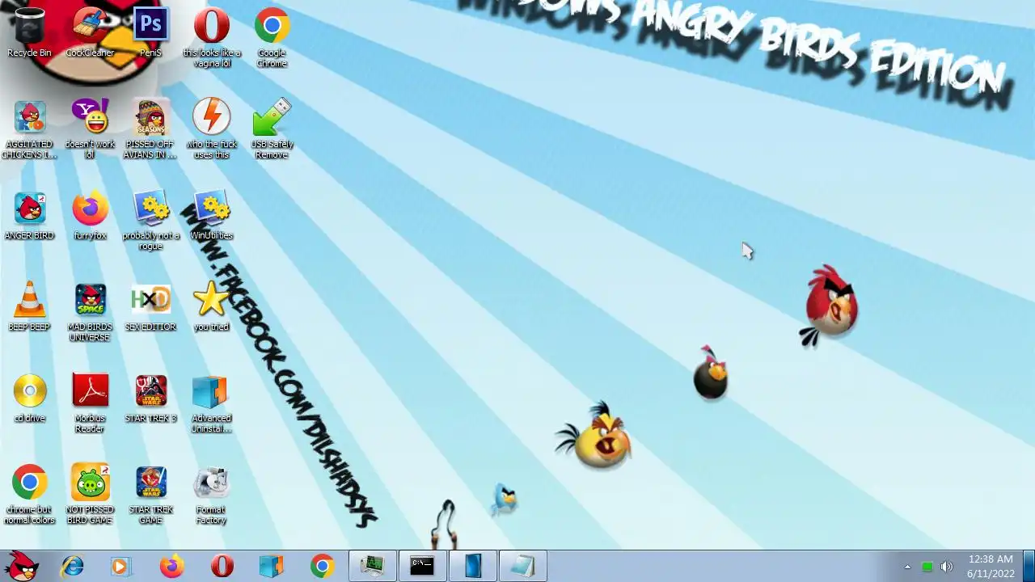Open the orange lightning bolt desktop icon
The height and width of the screenshot is (582, 1035).
tap(211, 129)
